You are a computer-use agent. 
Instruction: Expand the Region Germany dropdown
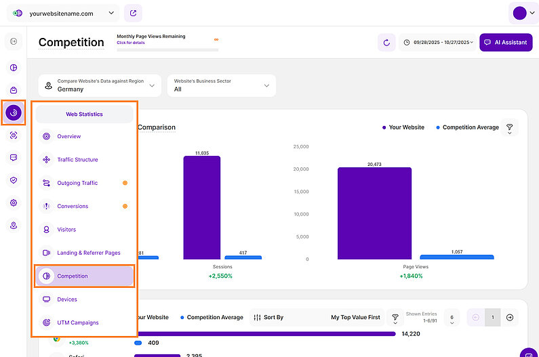tap(100, 85)
